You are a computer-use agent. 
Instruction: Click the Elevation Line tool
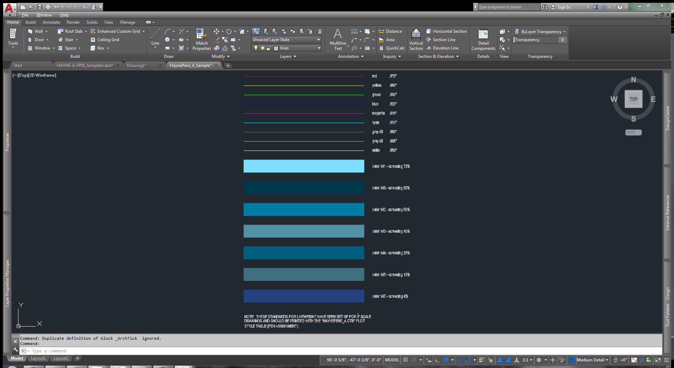[x=442, y=48]
